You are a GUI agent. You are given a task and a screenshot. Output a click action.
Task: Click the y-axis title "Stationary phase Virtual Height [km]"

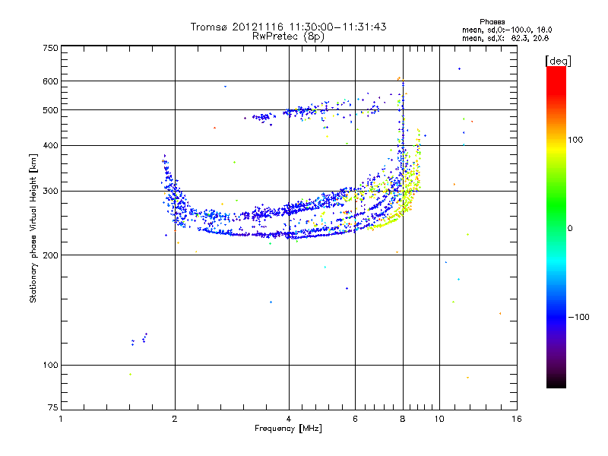pyautogui.click(x=33, y=228)
